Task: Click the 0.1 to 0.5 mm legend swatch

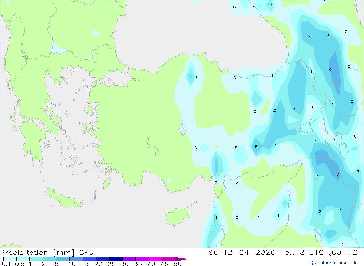Action: (x=10, y=259)
